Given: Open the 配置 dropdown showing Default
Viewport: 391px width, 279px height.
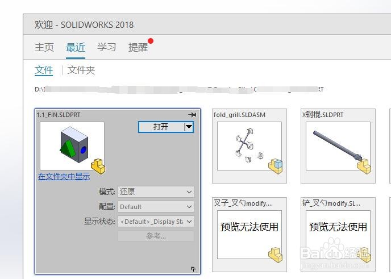Looking at the screenshot, I should 156,207.
